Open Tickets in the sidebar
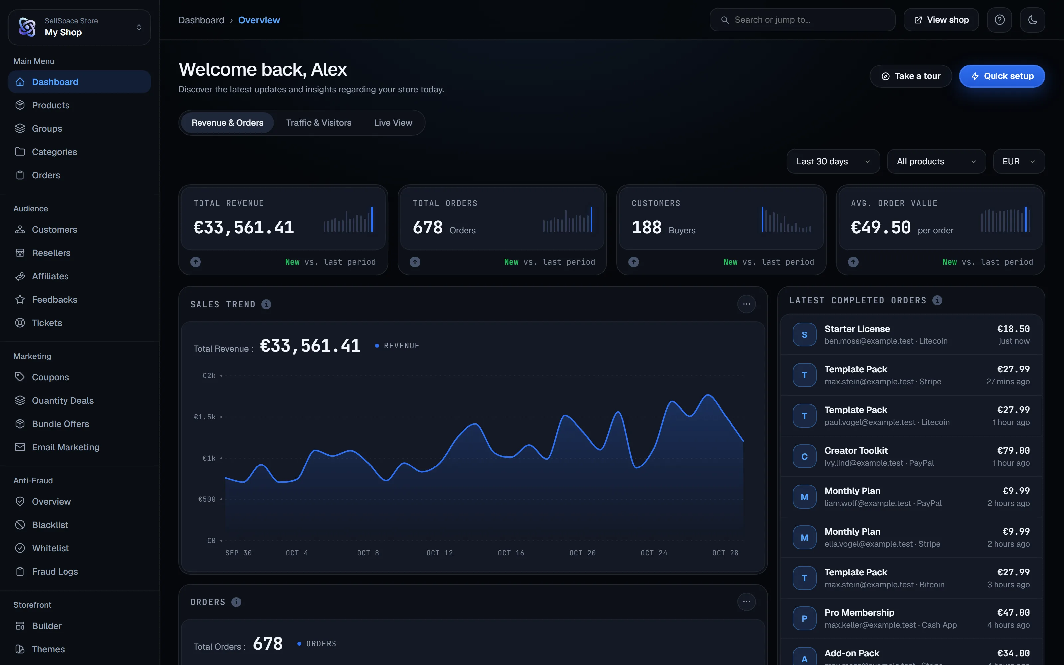Viewport: 1064px width, 665px height. (x=79, y=323)
